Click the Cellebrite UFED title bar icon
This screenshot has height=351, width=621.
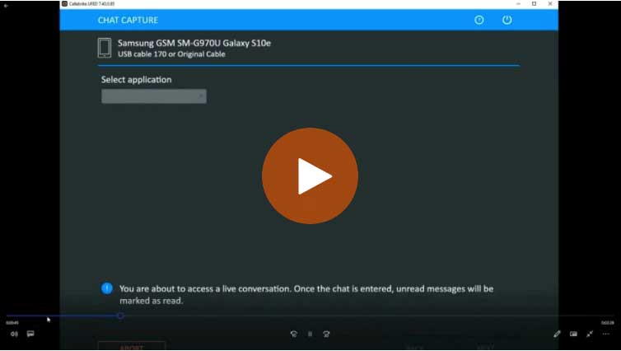(x=64, y=3)
